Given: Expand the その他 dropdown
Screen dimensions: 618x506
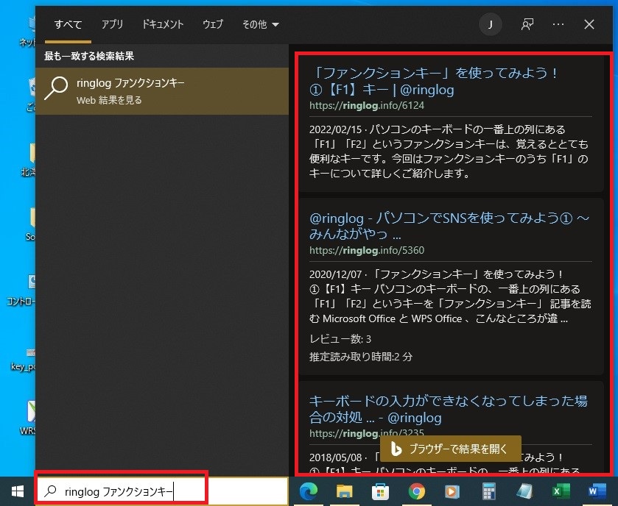Looking at the screenshot, I should (261, 24).
